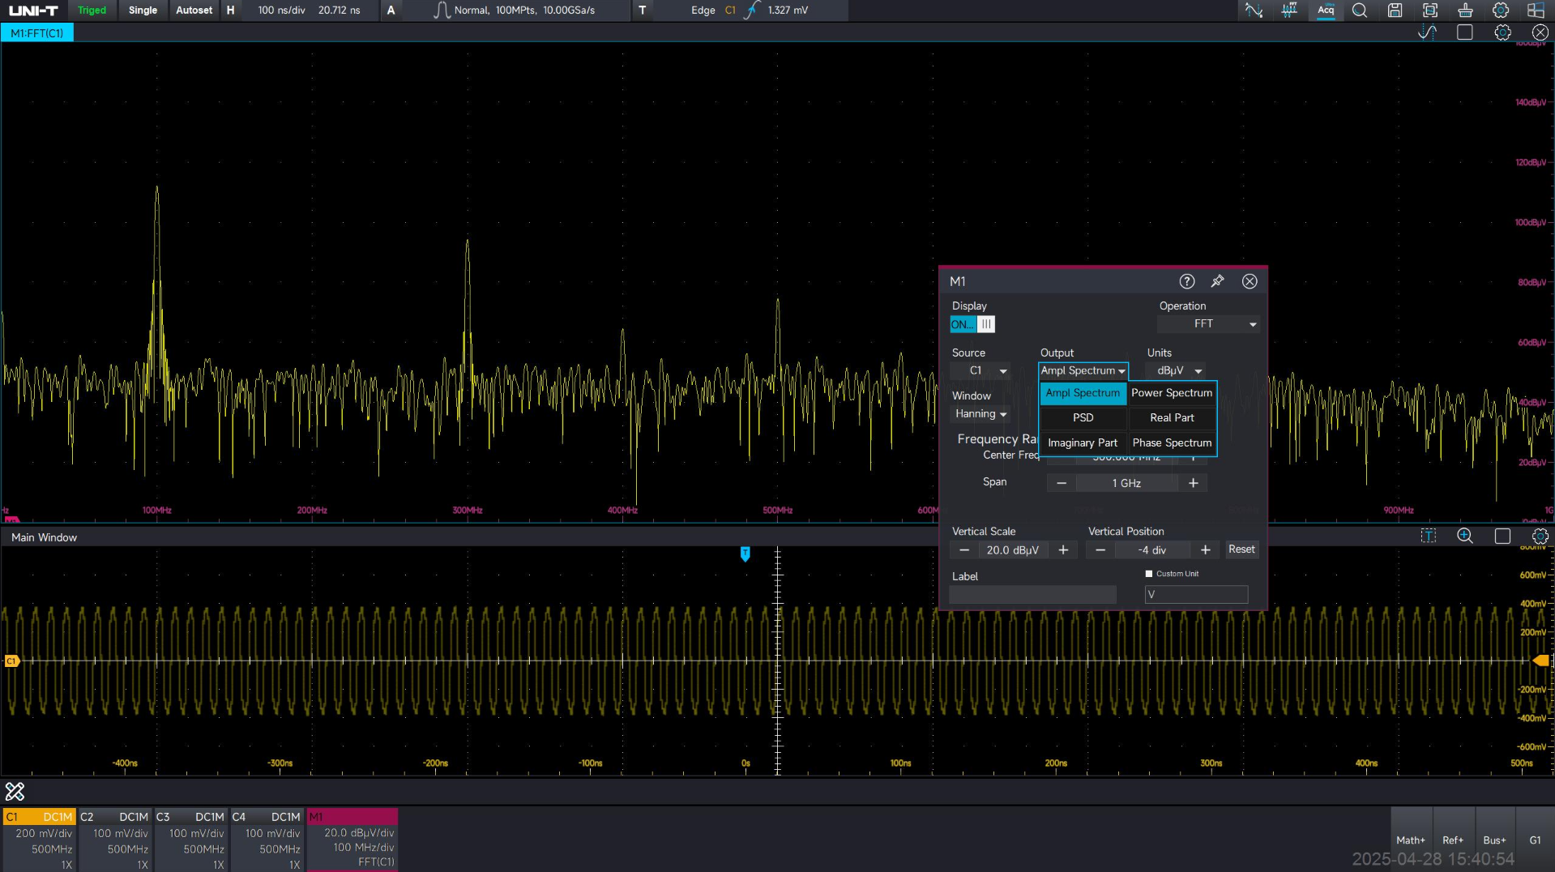Click the Label text input field
1555x872 pixels.
(x=1032, y=595)
